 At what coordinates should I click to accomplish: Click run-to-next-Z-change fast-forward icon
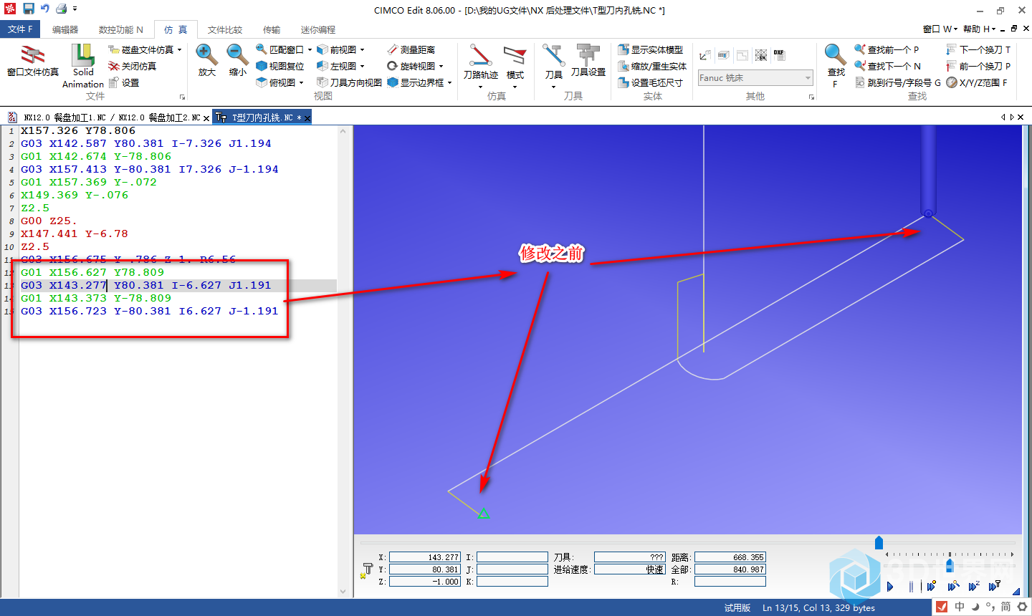point(974,587)
